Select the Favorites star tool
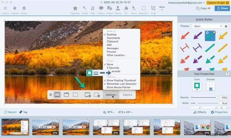This screenshot has width=231, height=138. tap(75, 10)
